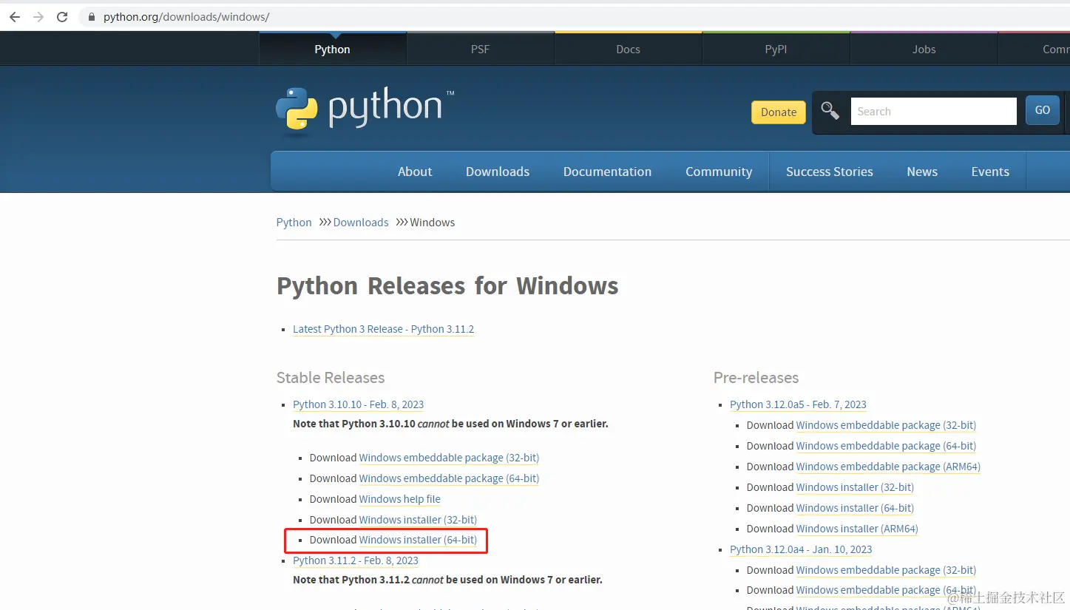This screenshot has height=610, width=1070.
Task: Click the yellow Donate button
Action: tap(779, 112)
